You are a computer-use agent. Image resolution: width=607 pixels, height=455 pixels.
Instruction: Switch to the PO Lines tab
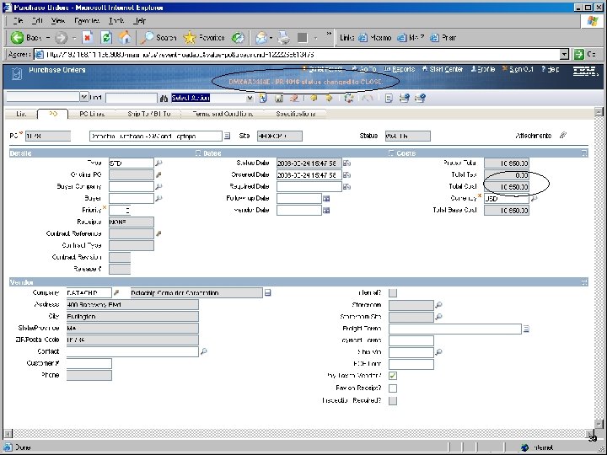tap(92, 114)
